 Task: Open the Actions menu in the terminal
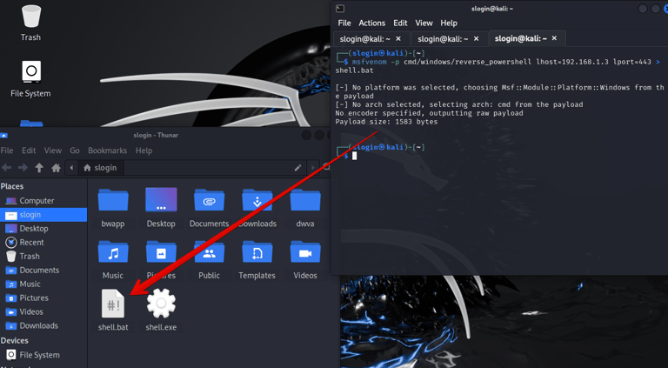372,23
